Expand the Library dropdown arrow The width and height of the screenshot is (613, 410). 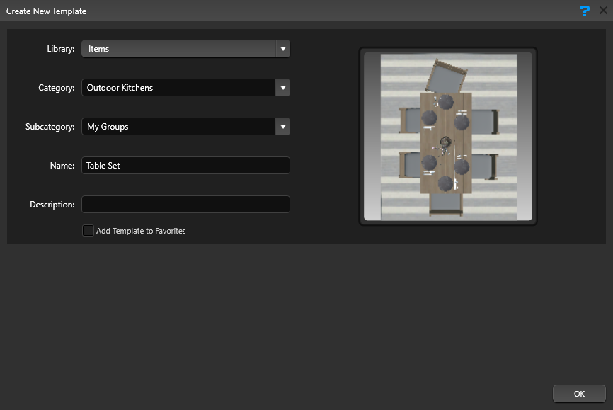click(282, 49)
